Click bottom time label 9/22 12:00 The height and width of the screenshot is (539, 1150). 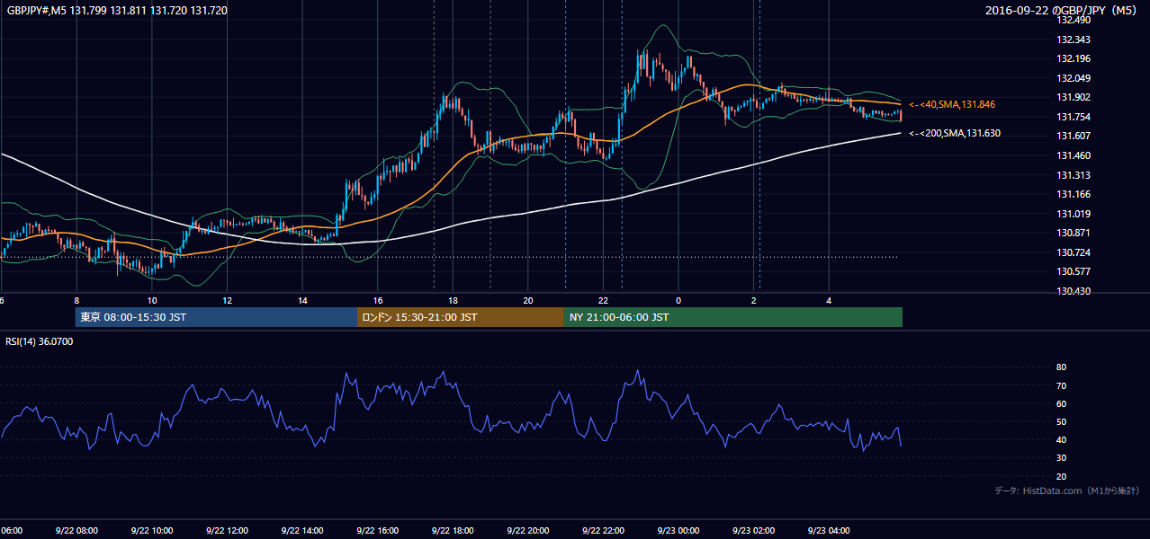[x=228, y=531]
